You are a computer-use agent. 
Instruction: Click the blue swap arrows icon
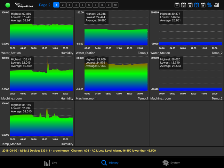210,5
